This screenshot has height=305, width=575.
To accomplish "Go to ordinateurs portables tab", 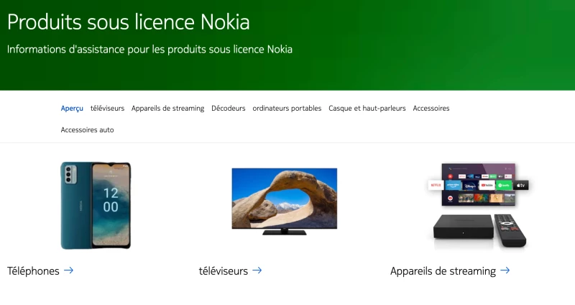I will click(x=287, y=109).
